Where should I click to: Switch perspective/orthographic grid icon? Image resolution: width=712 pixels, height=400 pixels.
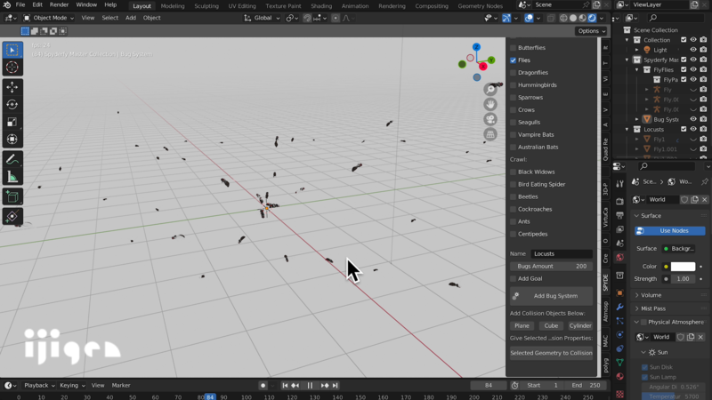click(490, 134)
